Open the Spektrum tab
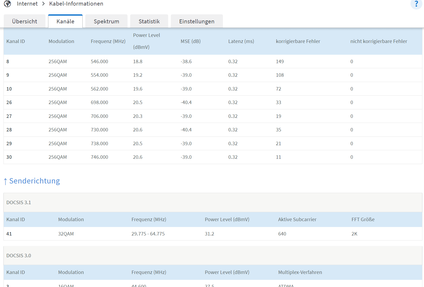424x287 pixels. [106, 21]
